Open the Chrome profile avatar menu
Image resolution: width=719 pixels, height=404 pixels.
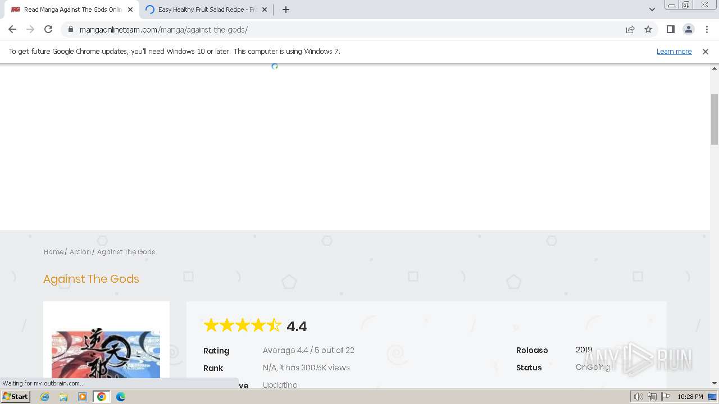pos(688,29)
